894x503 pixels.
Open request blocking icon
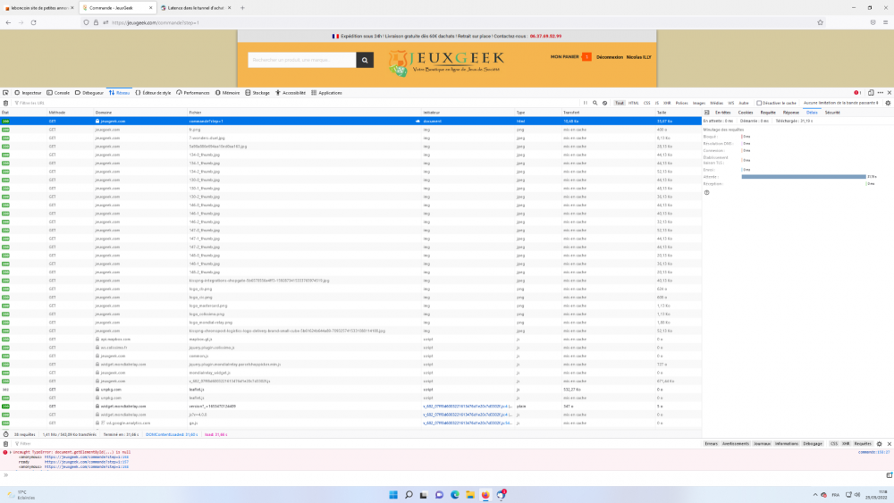(605, 103)
